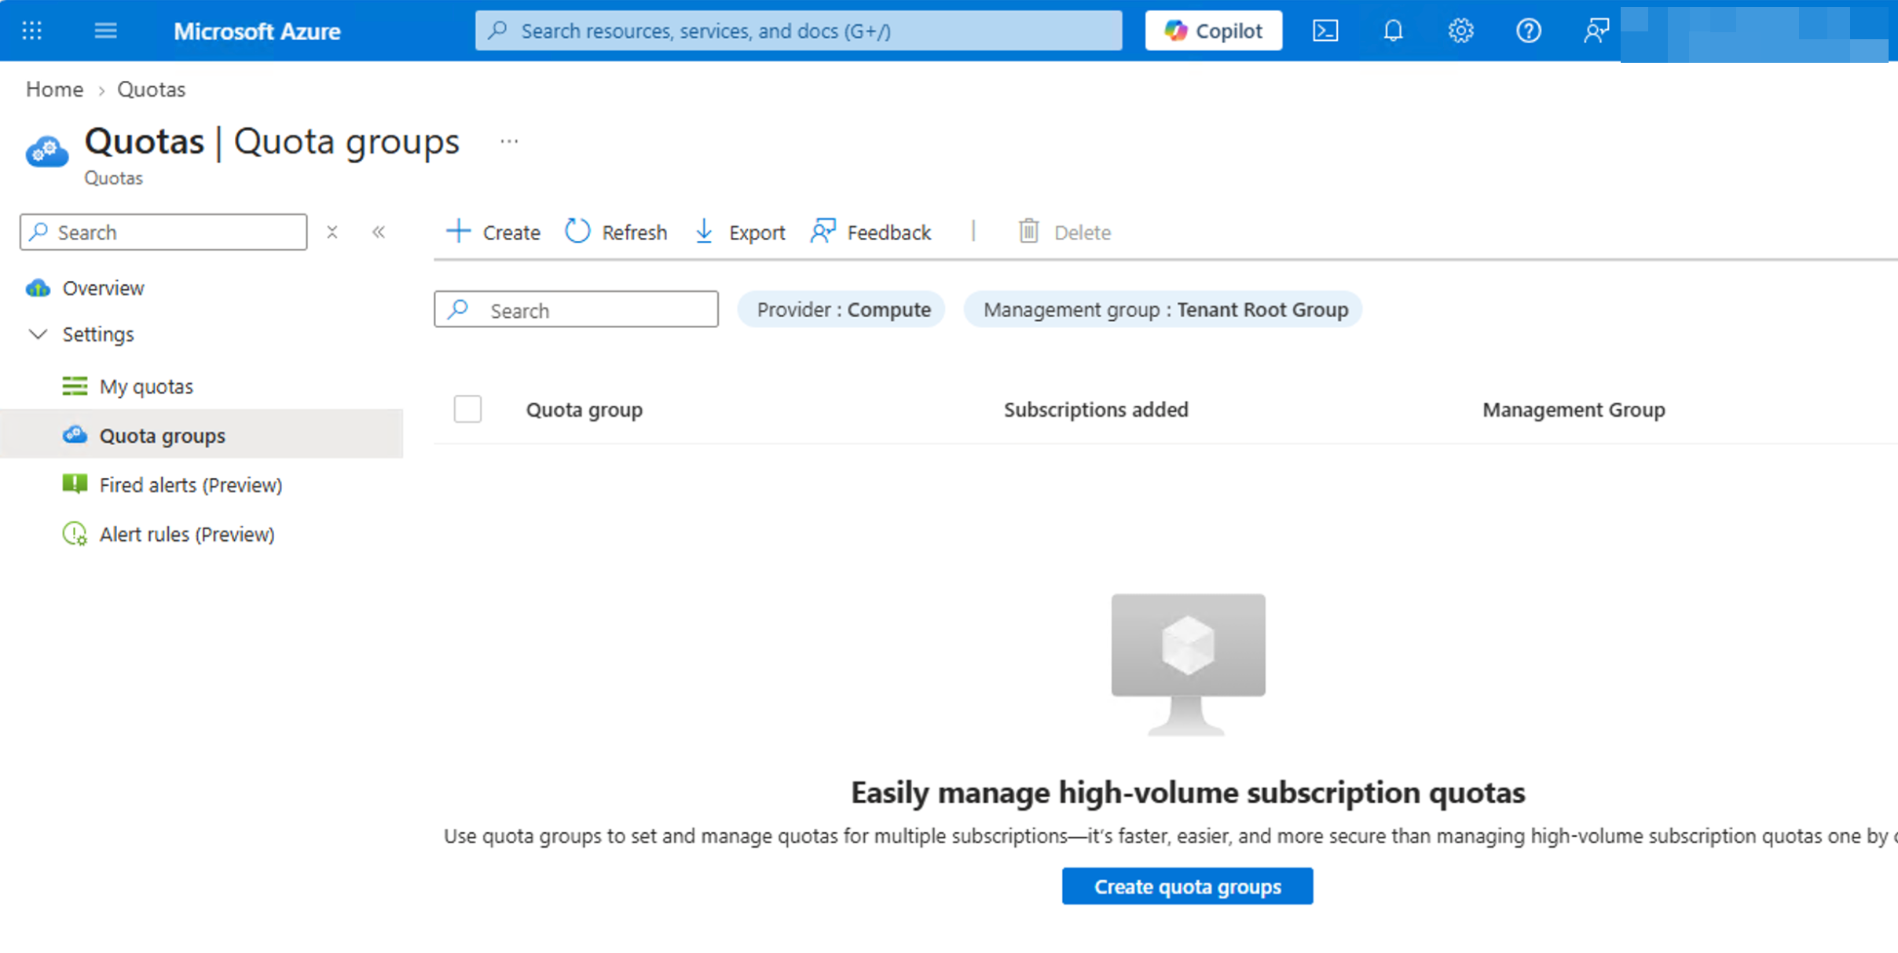Open the Management group filter pill
Image resolution: width=1898 pixels, height=953 pixels.
point(1163,309)
